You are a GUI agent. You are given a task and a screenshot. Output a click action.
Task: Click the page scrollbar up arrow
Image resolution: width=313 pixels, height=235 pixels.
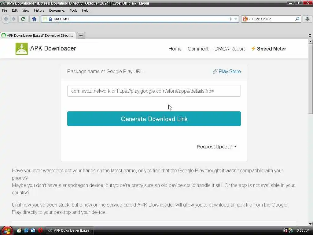tap(310, 42)
